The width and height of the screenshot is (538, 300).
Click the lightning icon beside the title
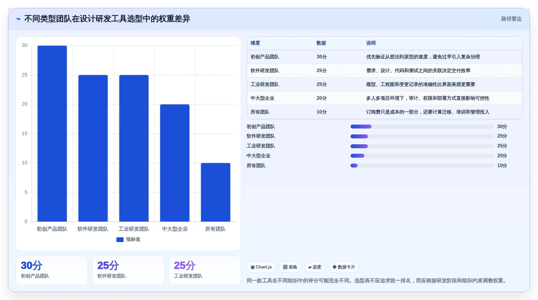(19, 19)
